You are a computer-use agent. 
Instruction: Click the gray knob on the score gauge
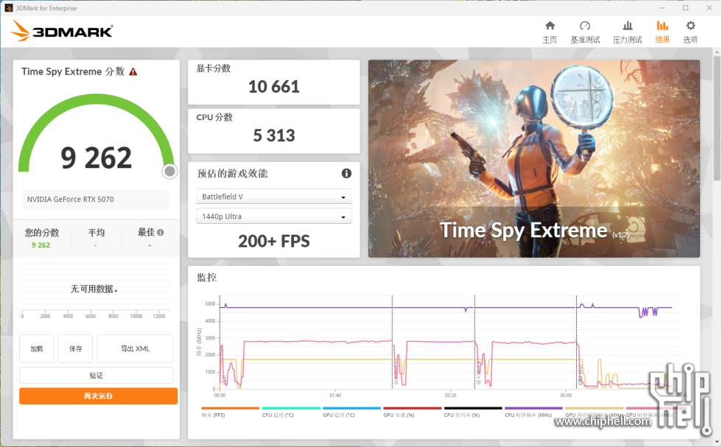tap(170, 172)
